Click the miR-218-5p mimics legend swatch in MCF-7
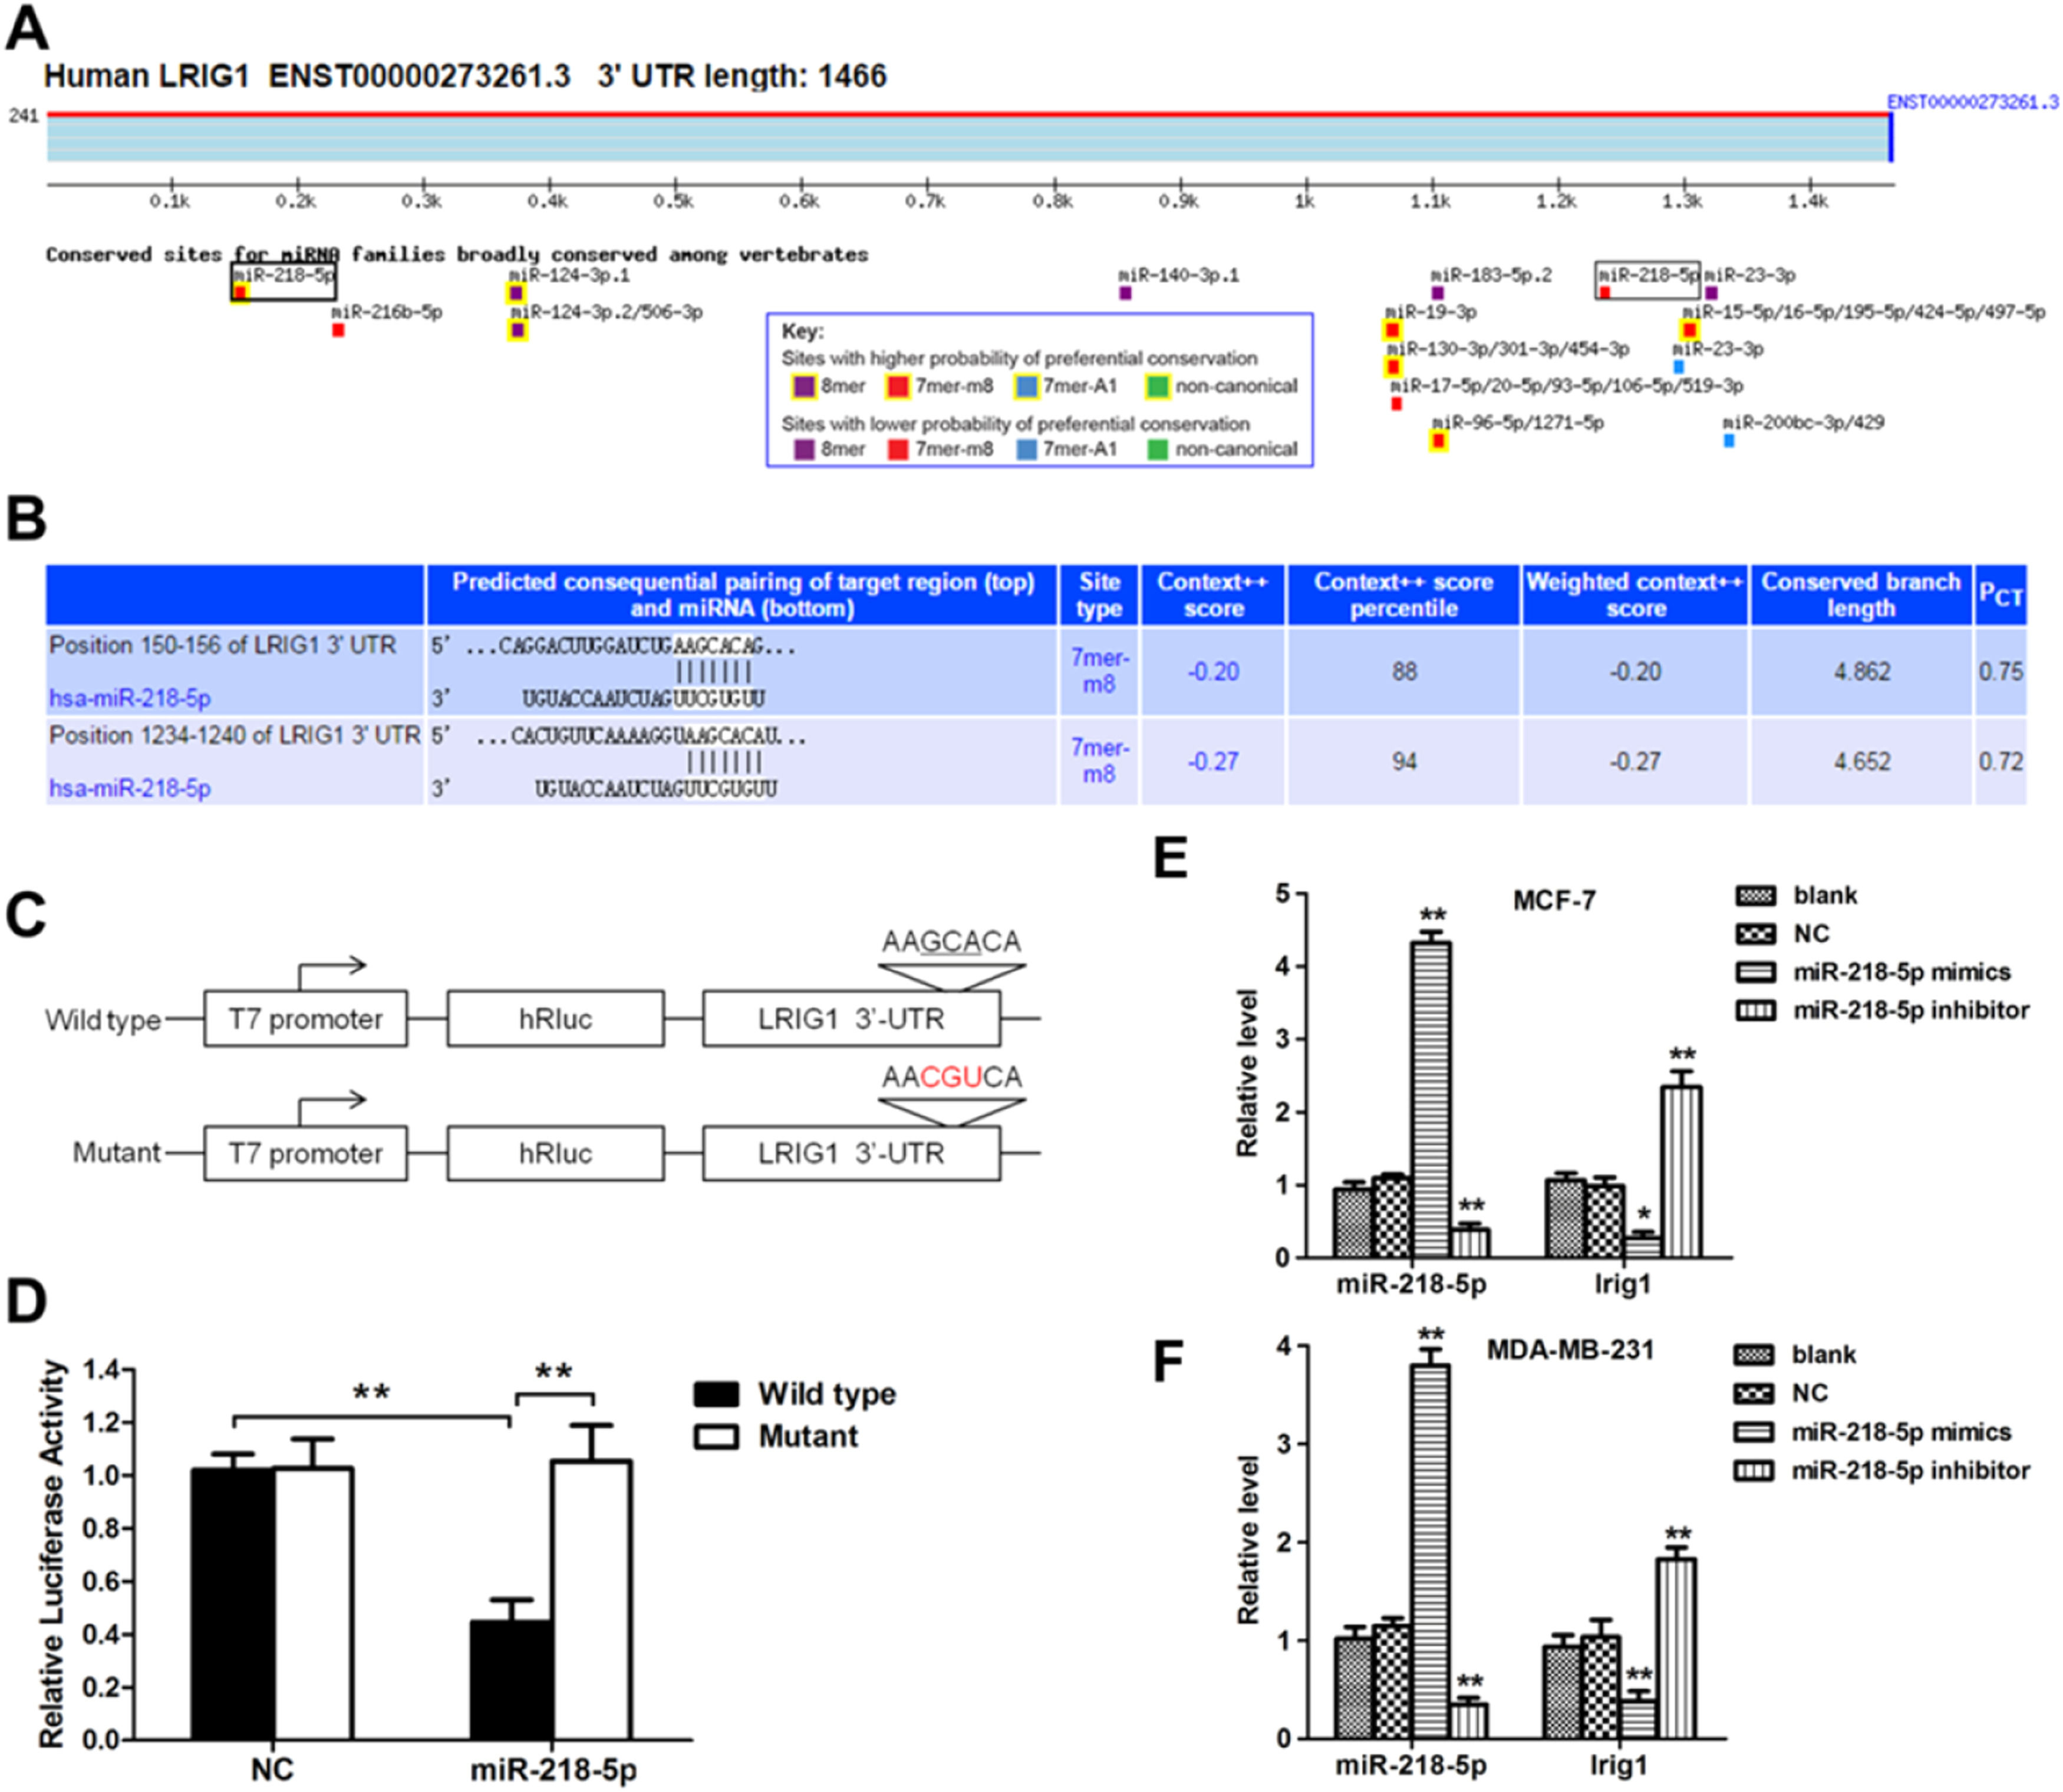 click(1756, 972)
